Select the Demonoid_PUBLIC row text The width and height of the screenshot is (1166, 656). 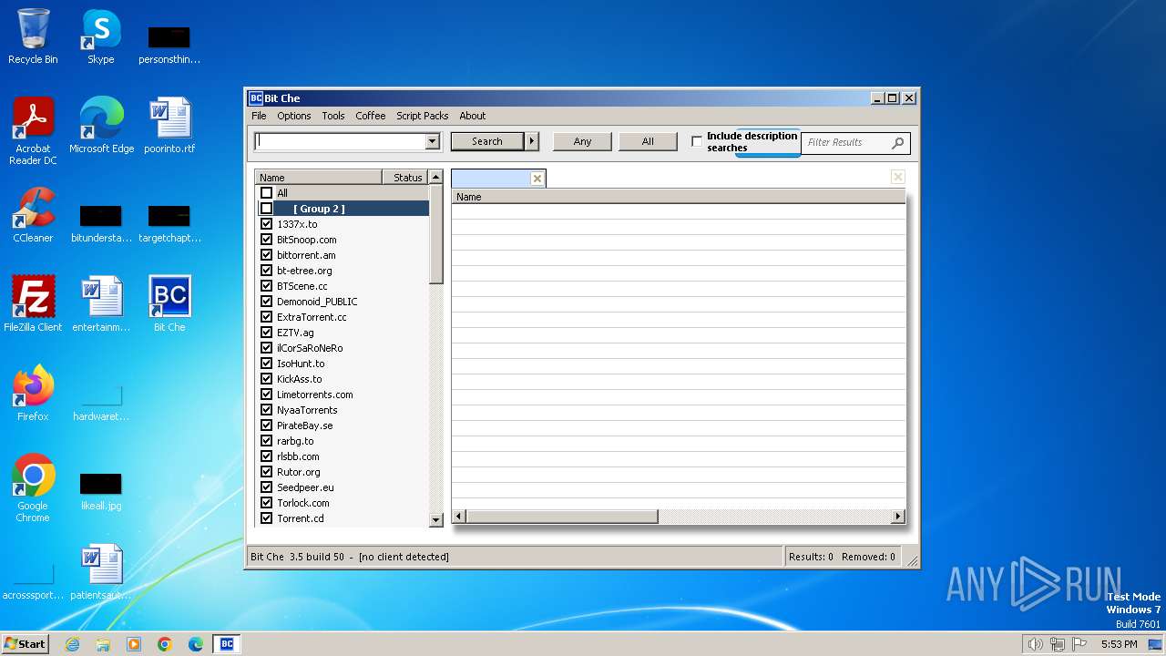pos(317,302)
